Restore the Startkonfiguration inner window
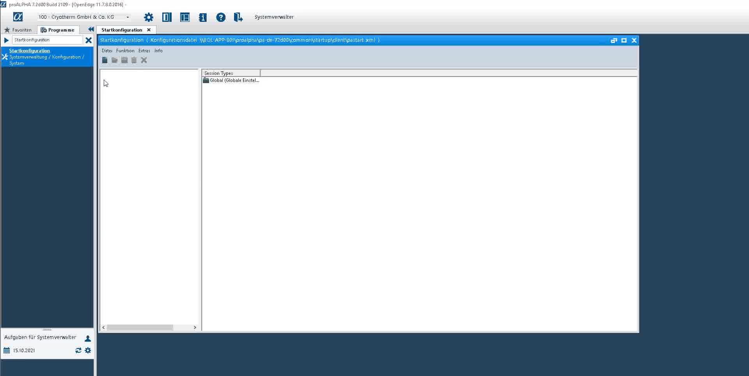The image size is (749, 376). tap(614, 40)
